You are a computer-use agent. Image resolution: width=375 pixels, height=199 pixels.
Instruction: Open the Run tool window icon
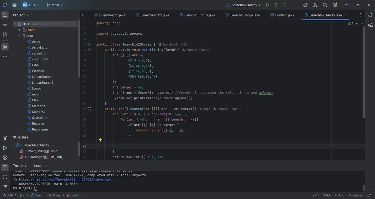(5, 148)
